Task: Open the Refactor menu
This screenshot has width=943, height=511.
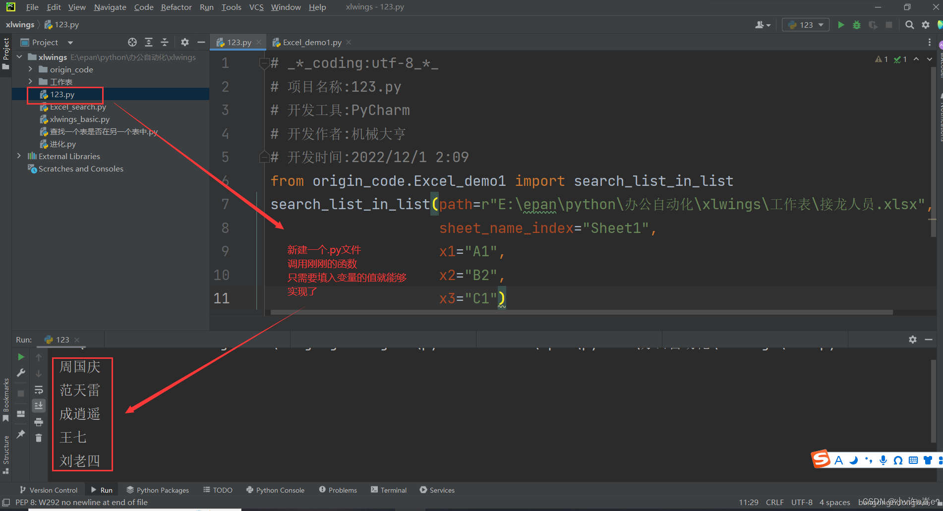Action: click(176, 7)
